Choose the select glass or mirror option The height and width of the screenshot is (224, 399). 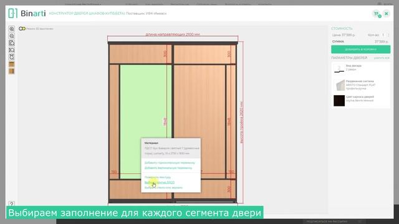tap(163, 188)
